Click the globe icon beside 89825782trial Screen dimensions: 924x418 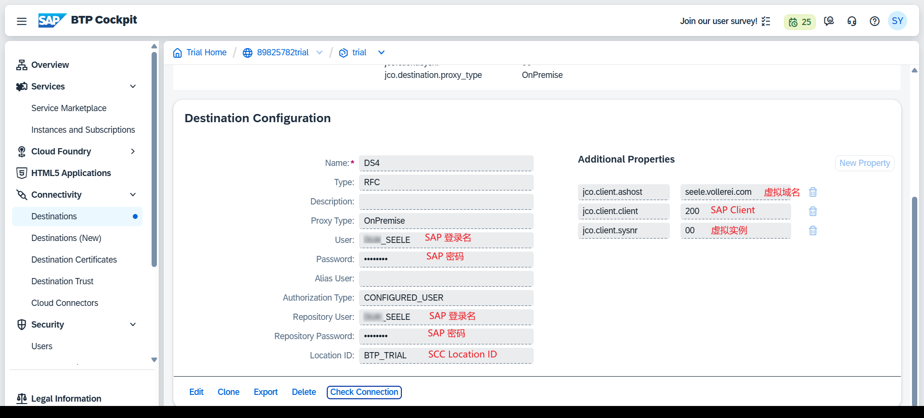(247, 53)
